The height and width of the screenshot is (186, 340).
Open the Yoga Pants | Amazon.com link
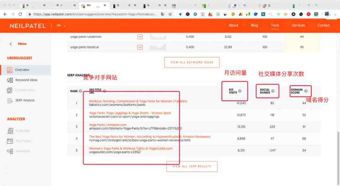[x=108, y=125]
